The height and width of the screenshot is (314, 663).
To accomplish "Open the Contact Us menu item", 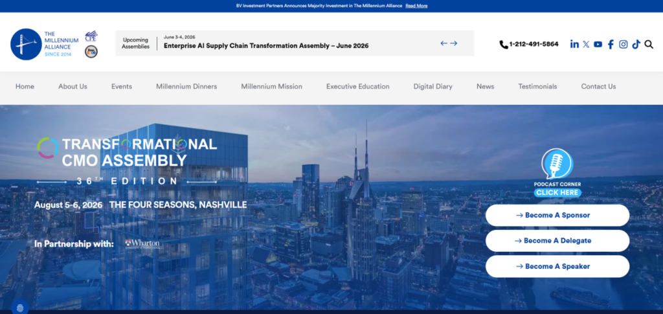I will 598,86.
